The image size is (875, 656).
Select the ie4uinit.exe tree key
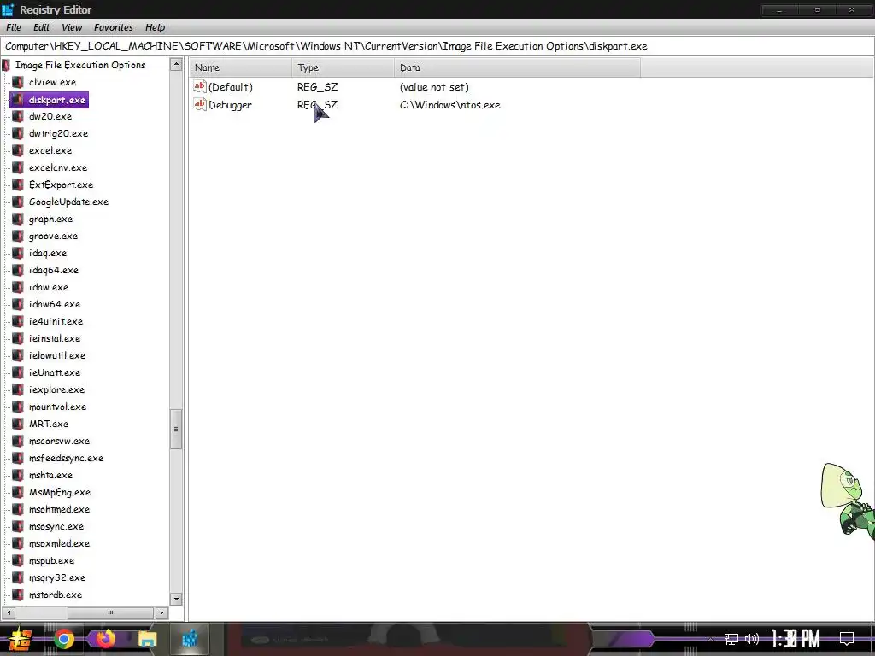(x=56, y=321)
